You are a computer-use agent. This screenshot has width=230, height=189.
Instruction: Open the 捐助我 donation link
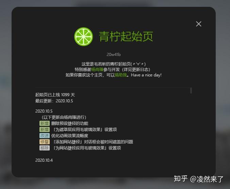[121, 75]
